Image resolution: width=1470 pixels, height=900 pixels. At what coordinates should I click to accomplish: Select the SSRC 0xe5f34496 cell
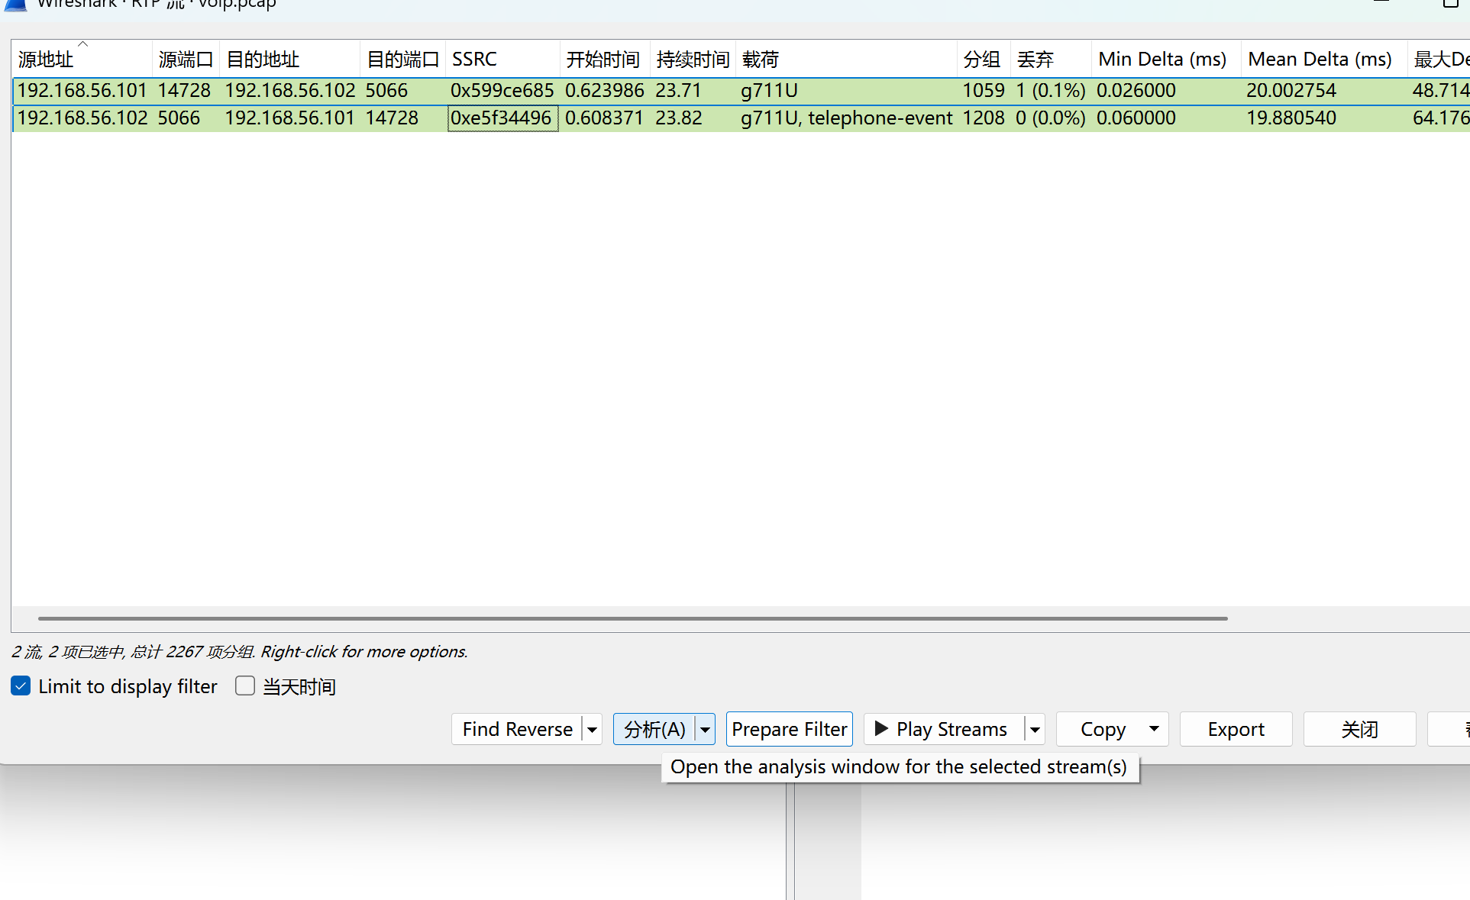coord(502,118)
